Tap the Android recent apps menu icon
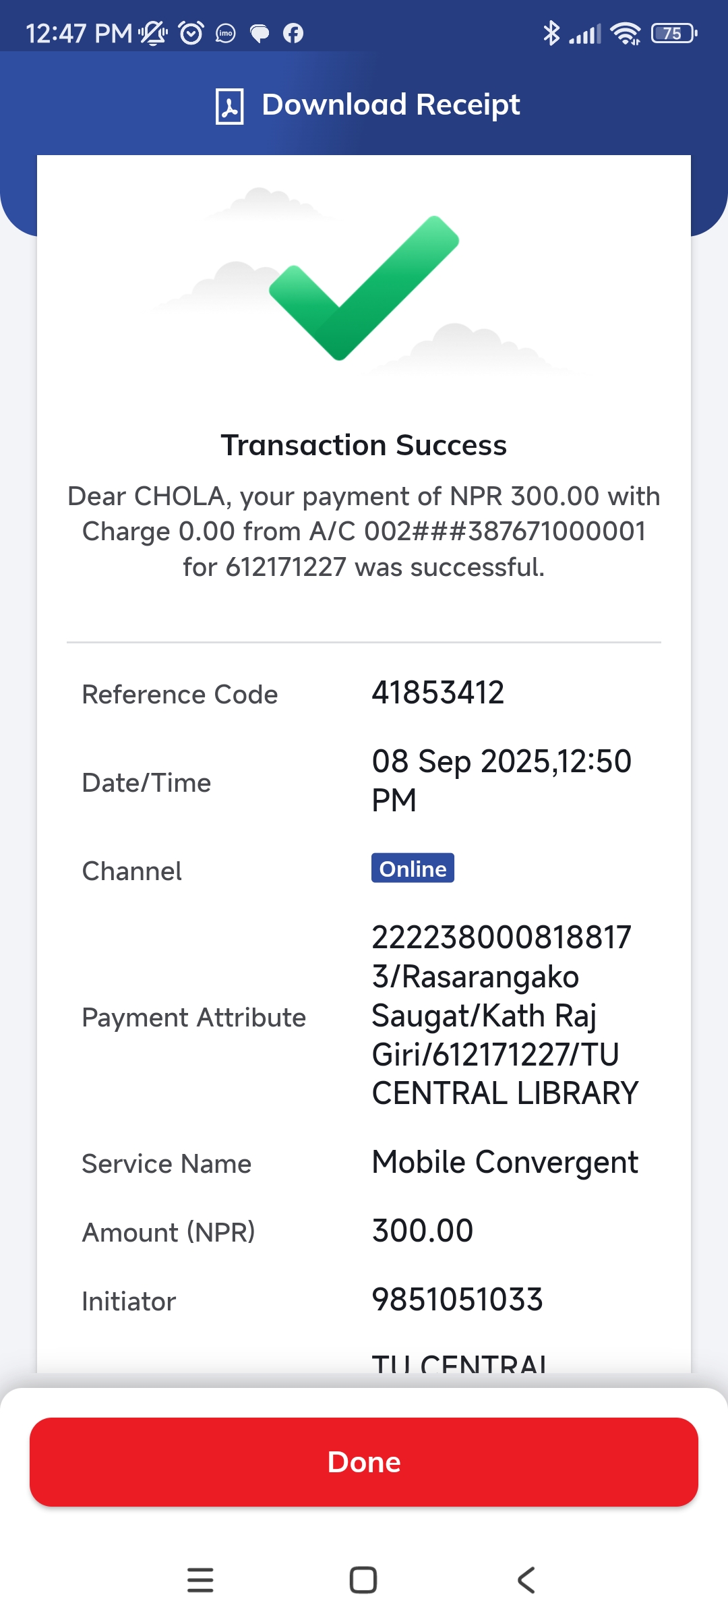 (x=200, y=1579)
